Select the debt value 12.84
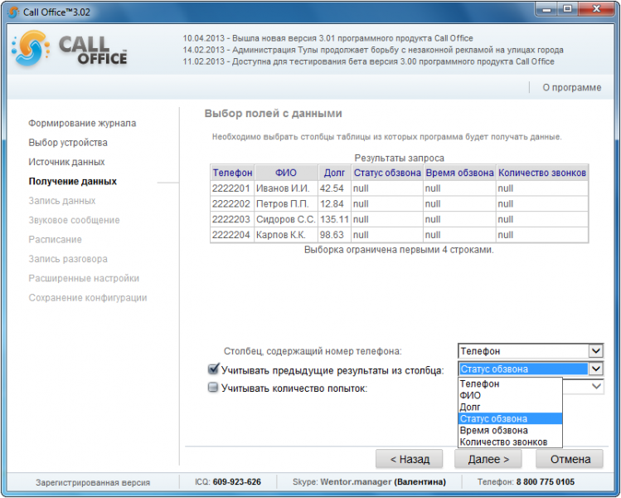 (334, 204)
